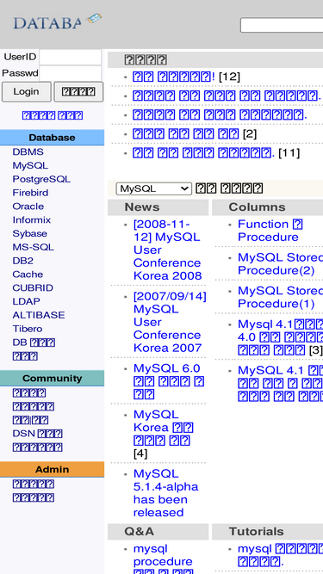
Task: Open the Informix sidebar link
Action: [32, 219]
